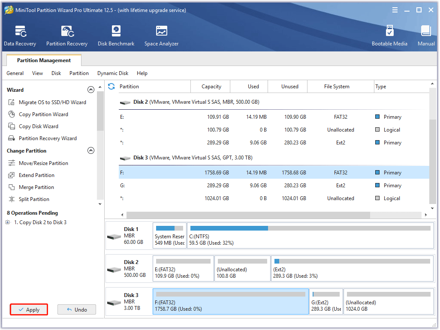Image resolution: width=440 pixels, height=330 pixels.
Task: Start the Disk Benchmark tool
Action: click(x=116, y=36)
